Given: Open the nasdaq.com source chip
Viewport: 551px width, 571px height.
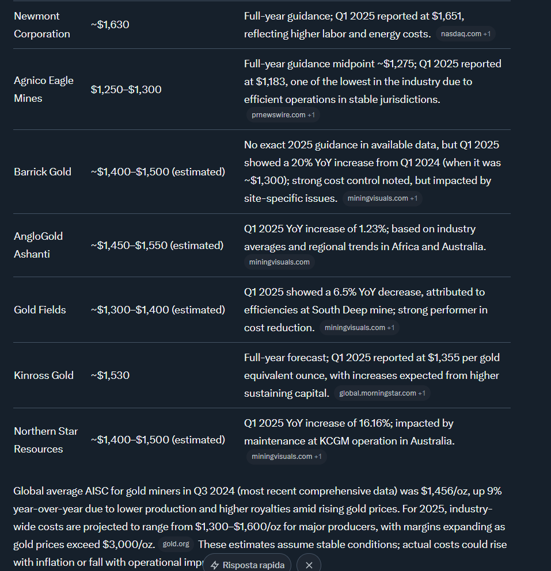Looking at the screenshot, I should click(x=465, y=34).
